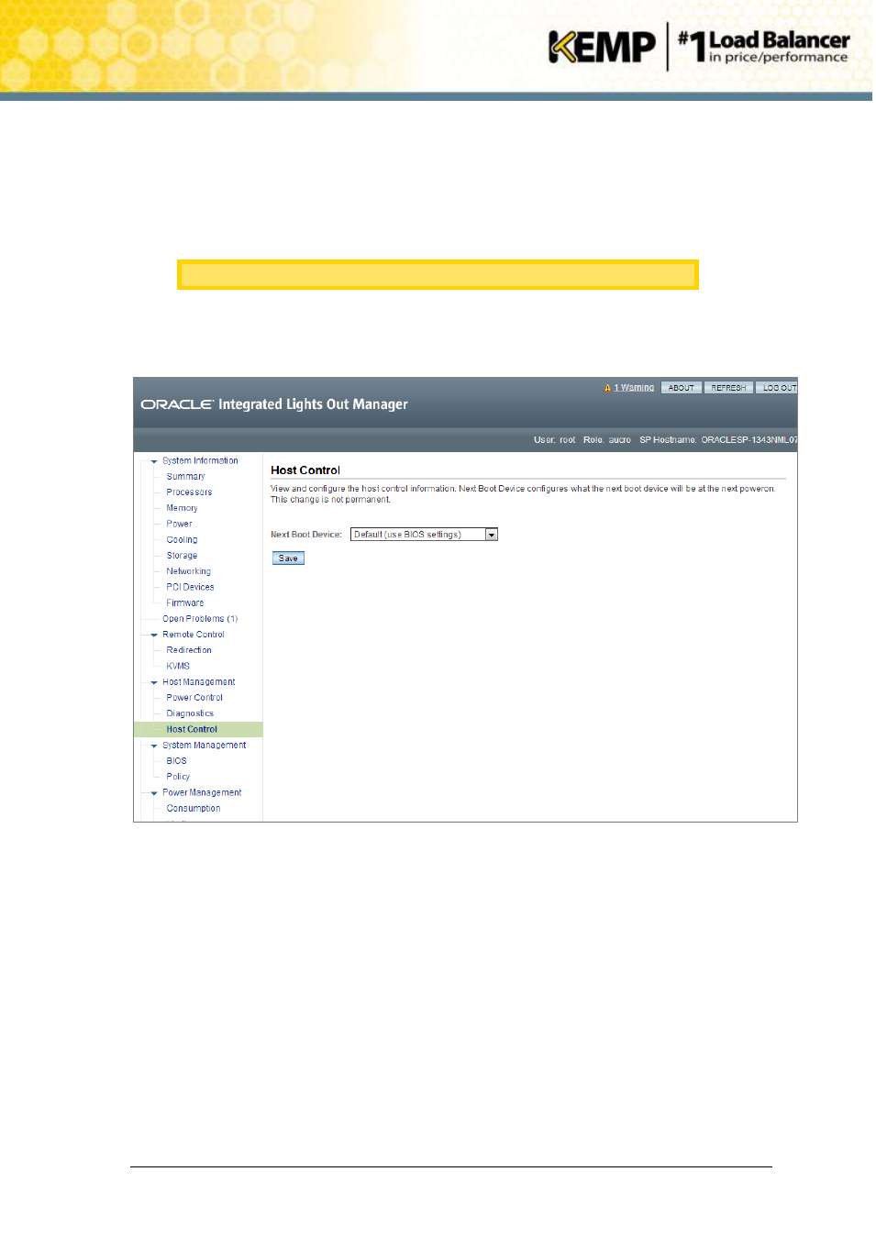Collapse the System Information tree node
This screenshot has width=876, height=1238.
click(x=154, y=461)
